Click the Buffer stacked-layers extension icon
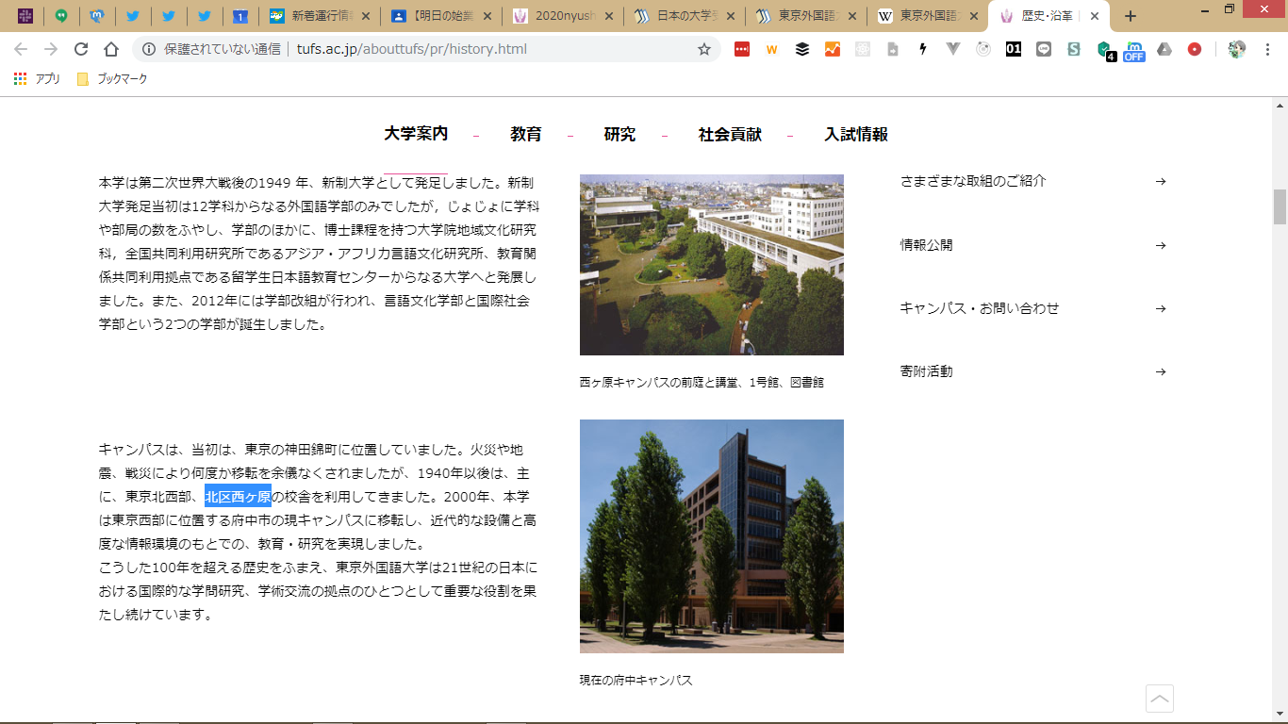Viewport: 1288px width, 724px height. click(801, 49)
